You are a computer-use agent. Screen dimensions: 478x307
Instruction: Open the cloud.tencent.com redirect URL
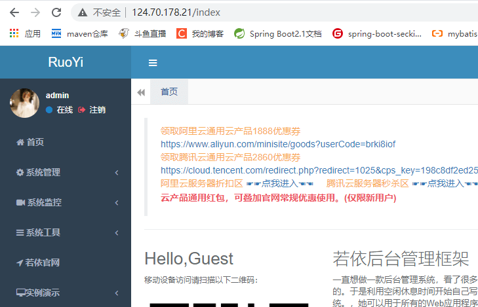point(319,170)
